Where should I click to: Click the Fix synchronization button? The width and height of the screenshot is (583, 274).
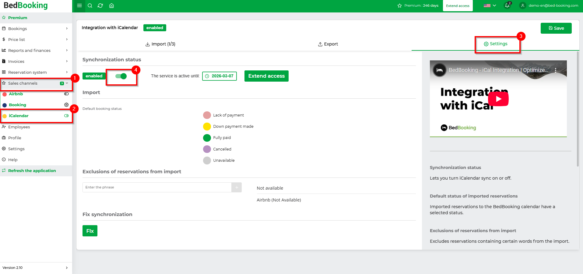[90, 231]
